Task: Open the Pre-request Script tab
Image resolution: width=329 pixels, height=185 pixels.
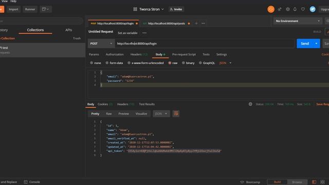Action: pyautogui.click(x=184, y=54)
